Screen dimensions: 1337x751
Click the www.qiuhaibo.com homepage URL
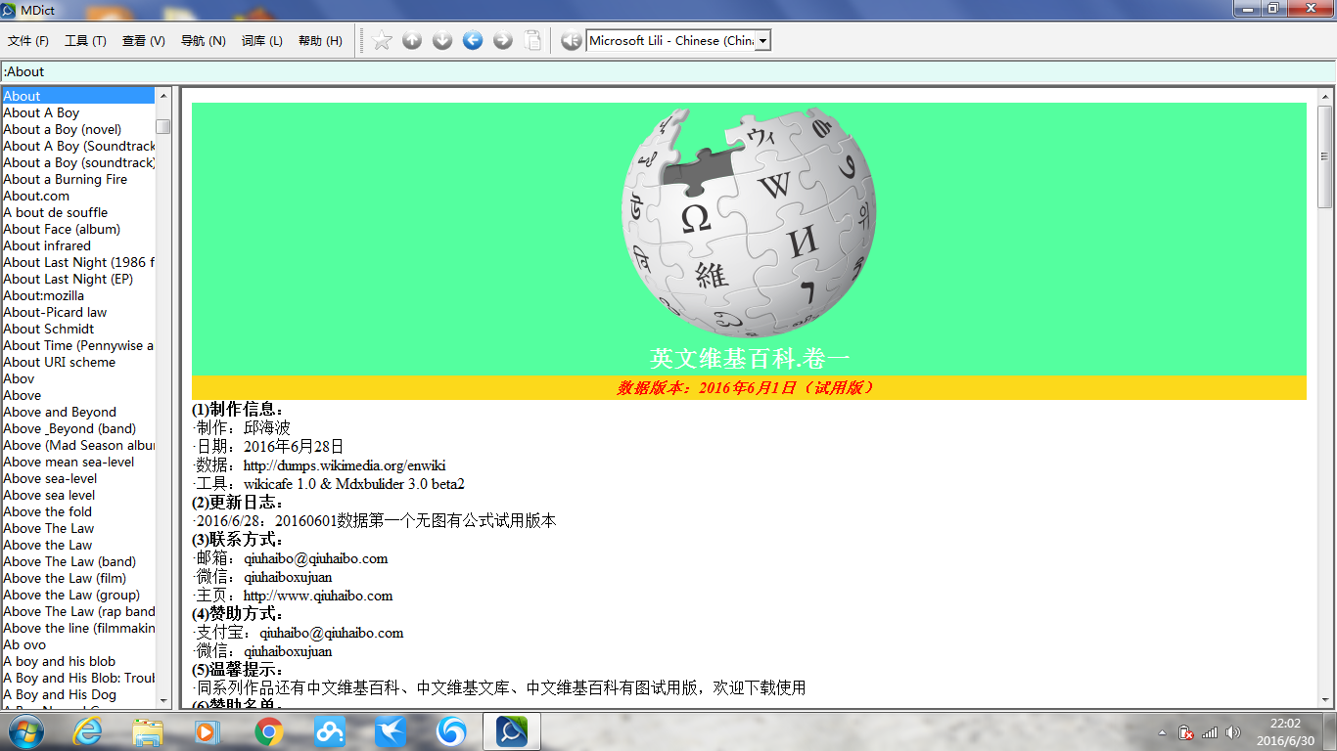pos(318,596)
